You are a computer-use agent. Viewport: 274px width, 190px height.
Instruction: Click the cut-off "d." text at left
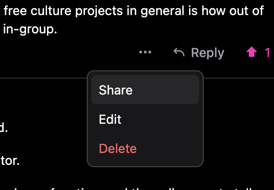(x=4, y=127)
